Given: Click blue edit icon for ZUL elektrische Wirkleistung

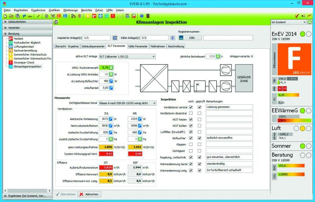Looking at the screenshot, I should [x=111, y=119].
